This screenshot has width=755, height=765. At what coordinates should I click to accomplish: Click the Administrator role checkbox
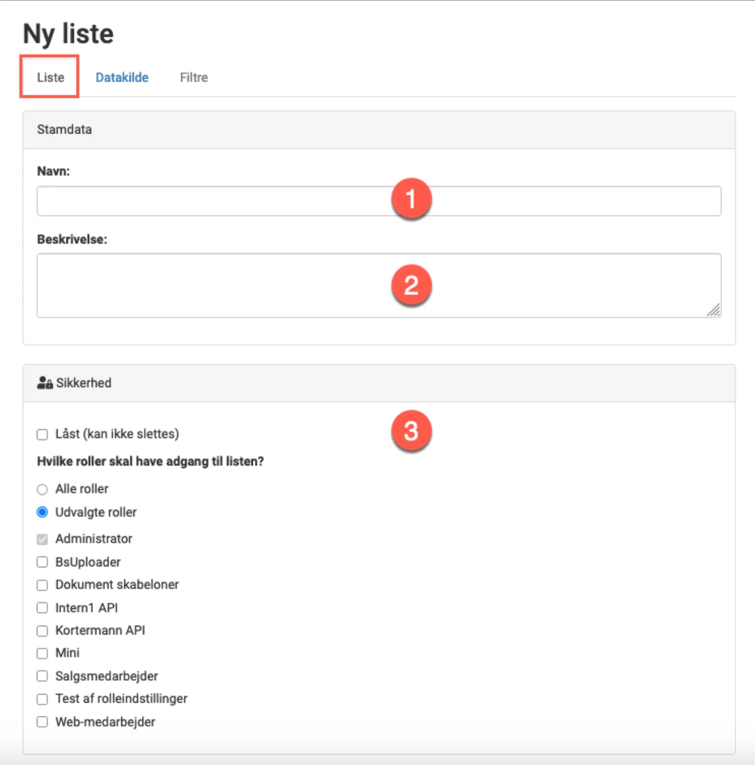click(x=42, y=539)
